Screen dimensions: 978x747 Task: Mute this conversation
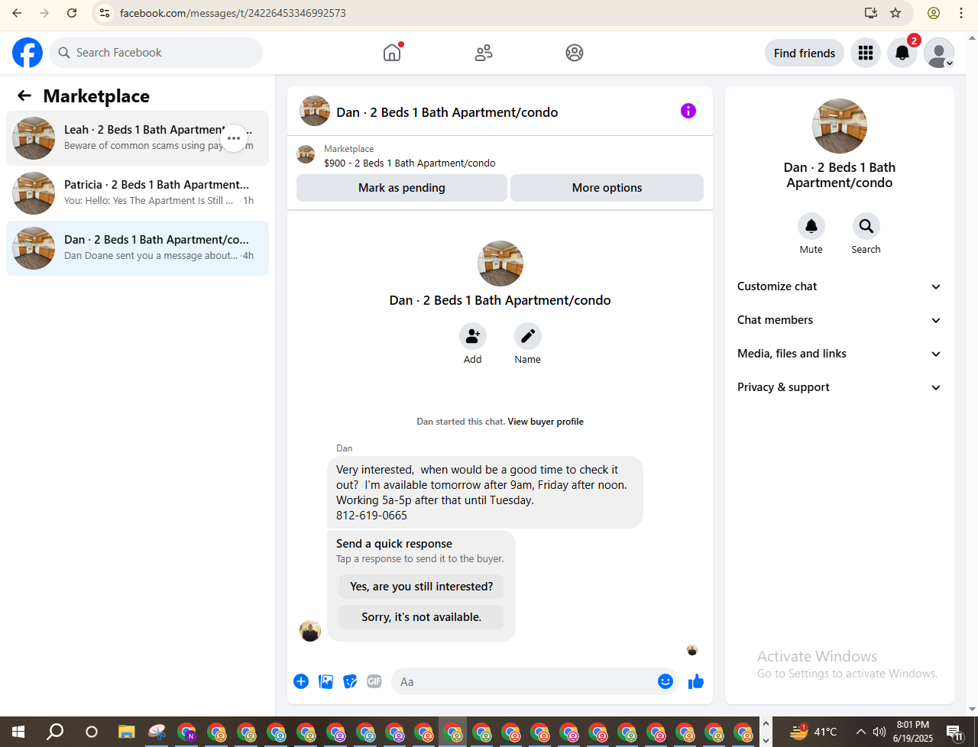click(x=811, y=226)
